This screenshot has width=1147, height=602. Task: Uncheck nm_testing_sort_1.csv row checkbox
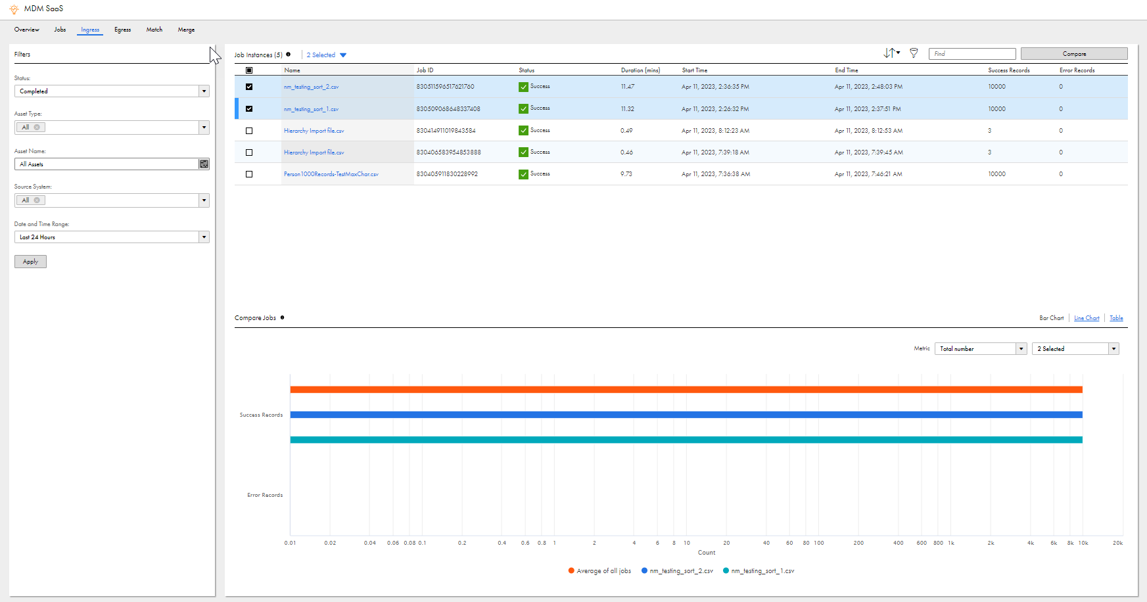(249, 109)
